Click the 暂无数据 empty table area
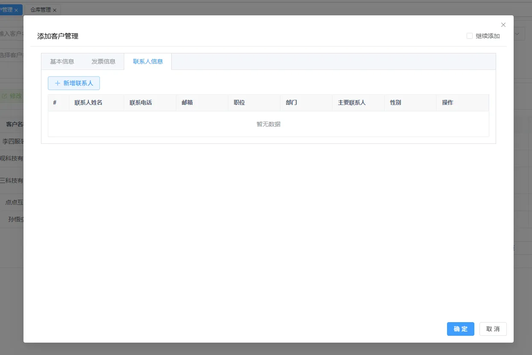532x355 pixels. click(x=269, y=124)
